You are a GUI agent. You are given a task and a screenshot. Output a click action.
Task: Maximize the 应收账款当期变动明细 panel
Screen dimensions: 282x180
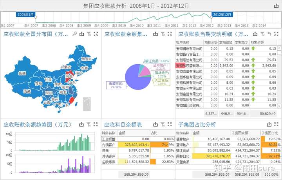(x=276, y=34)
